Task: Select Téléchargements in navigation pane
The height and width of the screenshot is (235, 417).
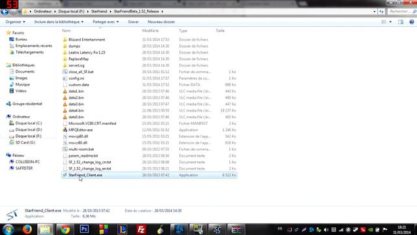Action: [x=29, y=52]
